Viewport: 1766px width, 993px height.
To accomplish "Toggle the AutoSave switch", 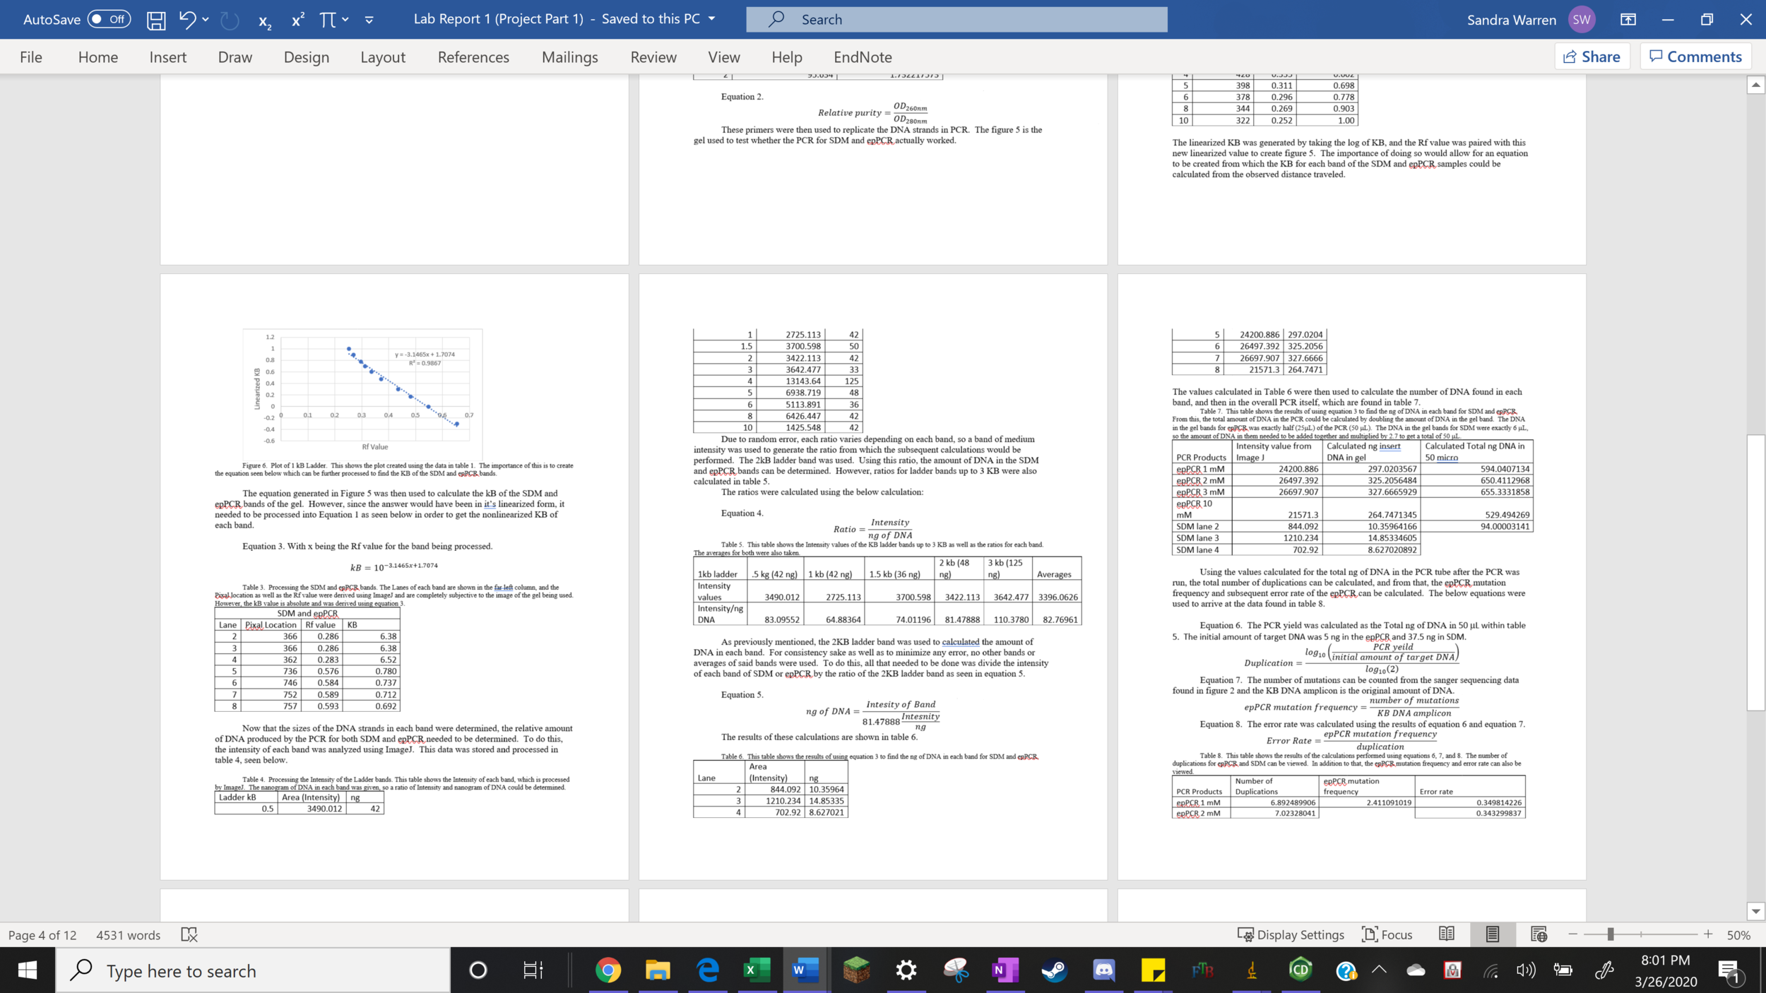I will (x=109, y=20).
